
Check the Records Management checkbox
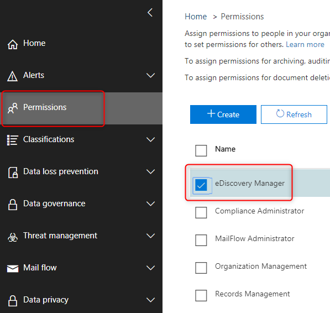click(x=201, y=295)
